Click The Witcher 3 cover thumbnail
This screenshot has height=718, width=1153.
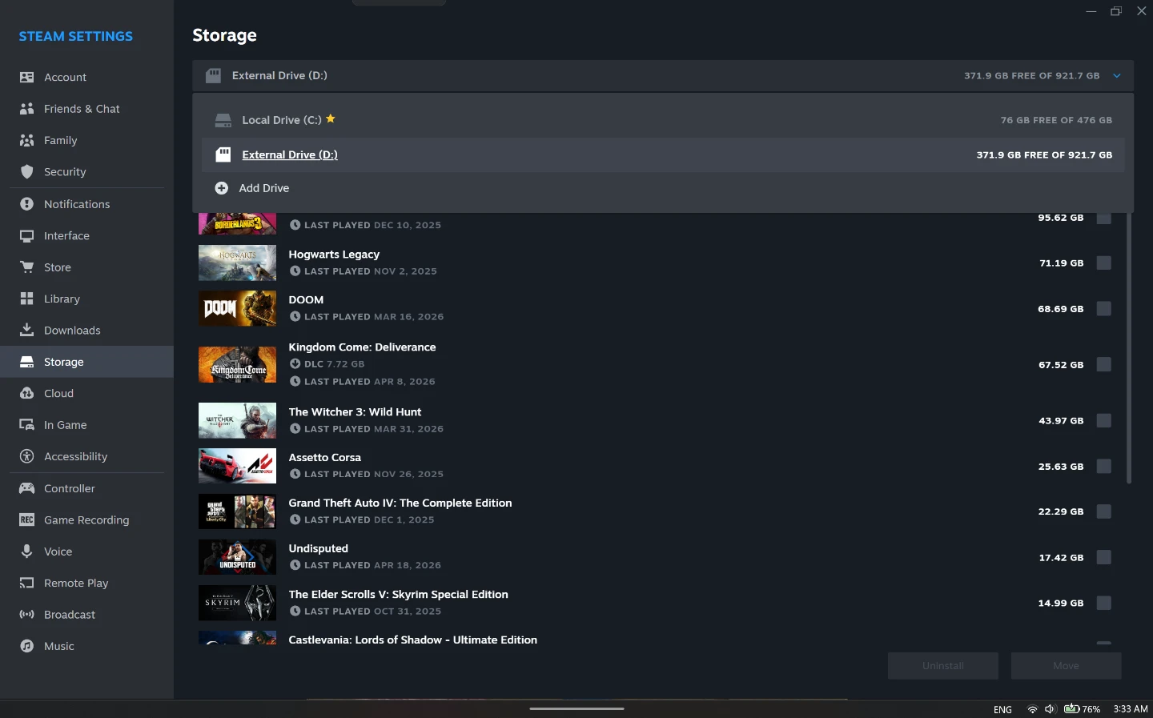237,420
